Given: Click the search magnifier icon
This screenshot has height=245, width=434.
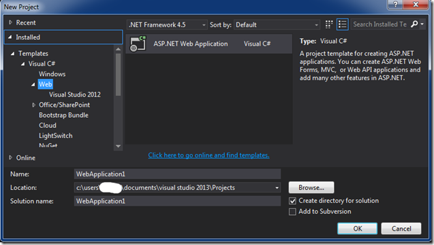Looking at the screenshot, I should point(414,24).
